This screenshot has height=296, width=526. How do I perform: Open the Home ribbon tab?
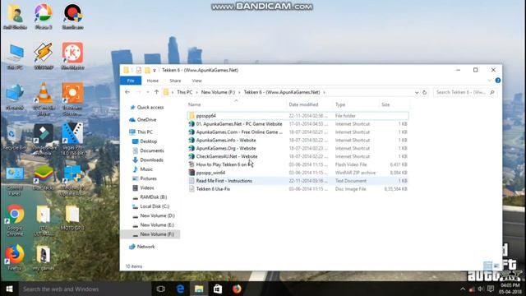point(152,81)
